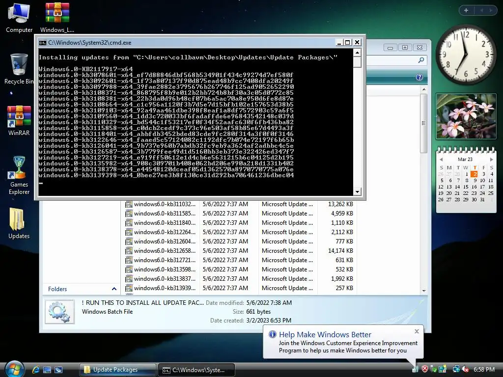
Task: Click Windows Batch File type label
Action: coord(107,312)
